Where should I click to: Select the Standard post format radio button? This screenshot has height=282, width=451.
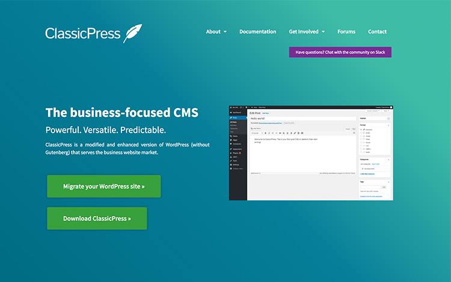[361, 129]
